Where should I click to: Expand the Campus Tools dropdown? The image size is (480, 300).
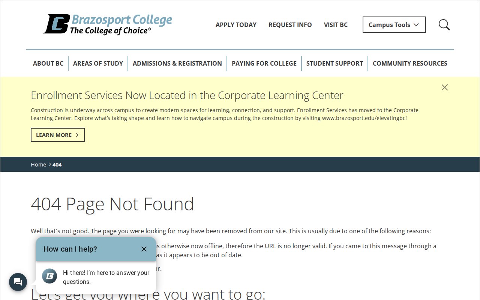tap(394, 25)
